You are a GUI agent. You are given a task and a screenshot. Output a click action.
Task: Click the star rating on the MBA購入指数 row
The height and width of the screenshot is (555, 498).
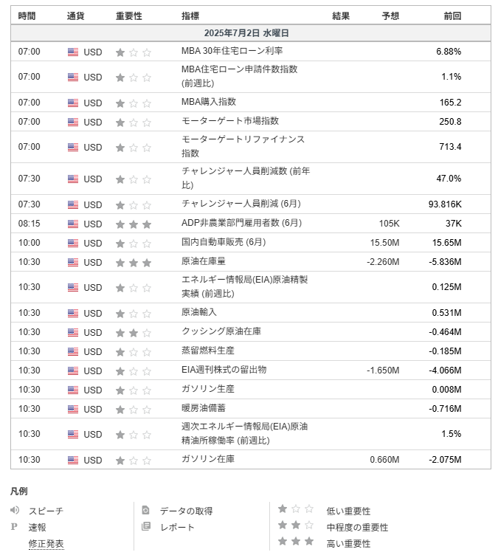(134, 103)
